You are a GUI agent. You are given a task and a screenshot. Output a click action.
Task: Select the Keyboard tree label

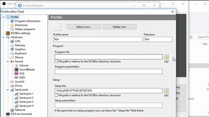coord(21,53)
